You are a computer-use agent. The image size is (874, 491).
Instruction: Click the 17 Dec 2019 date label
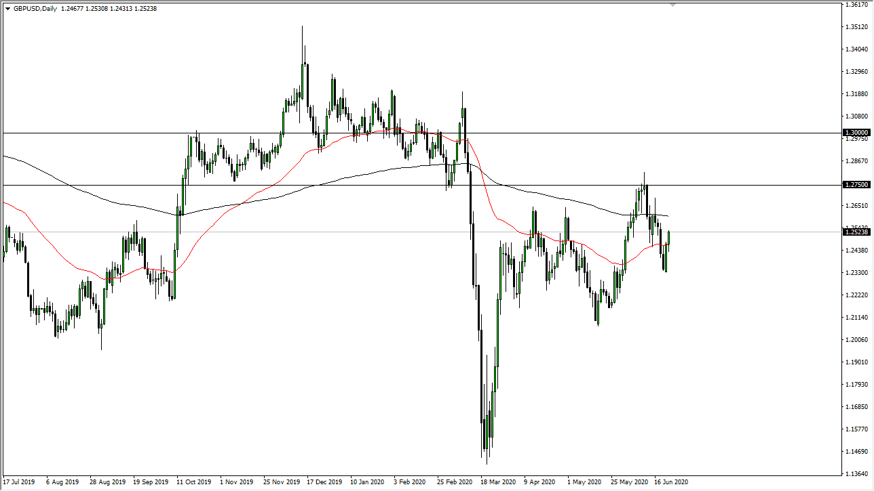point(324,483)
